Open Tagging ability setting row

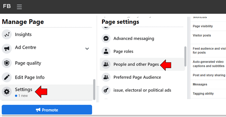[203, 94]
